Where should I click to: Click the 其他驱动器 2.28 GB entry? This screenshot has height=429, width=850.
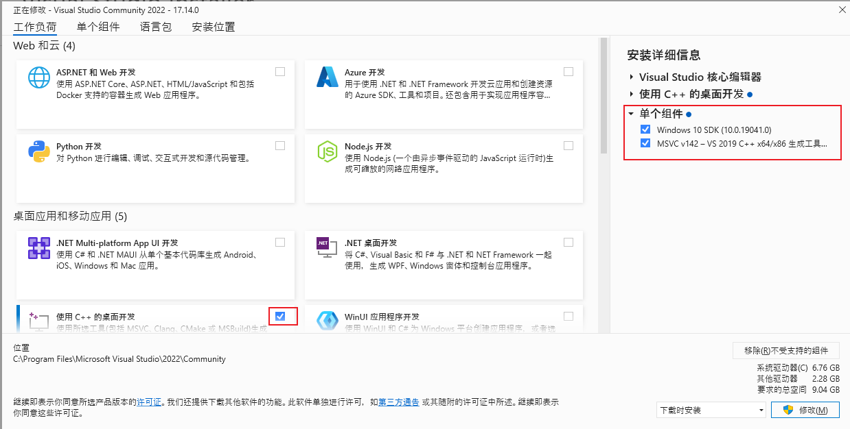pos(798,378)
